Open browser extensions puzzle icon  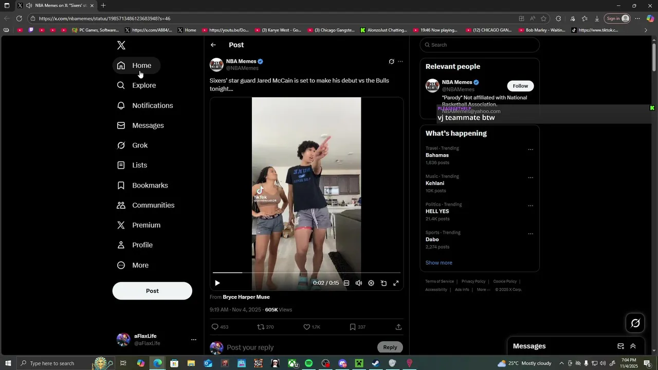(x=558, y=18)
